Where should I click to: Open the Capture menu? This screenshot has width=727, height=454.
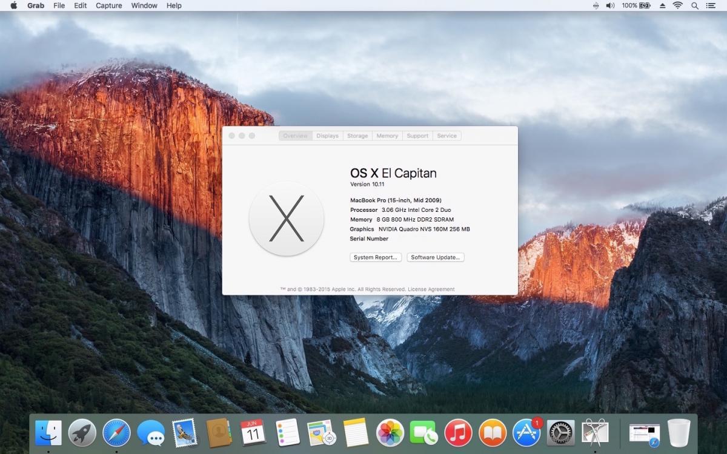tap(109, 5)
